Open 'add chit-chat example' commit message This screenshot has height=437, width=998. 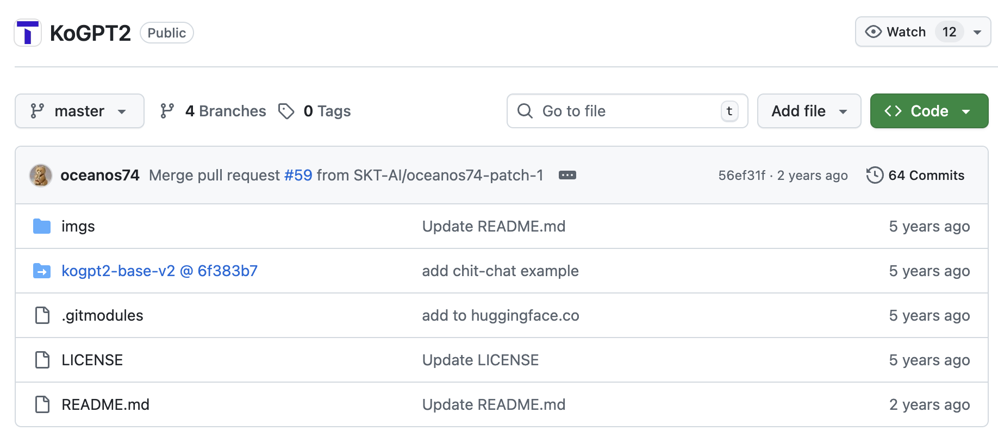click(x=500, y=271)
